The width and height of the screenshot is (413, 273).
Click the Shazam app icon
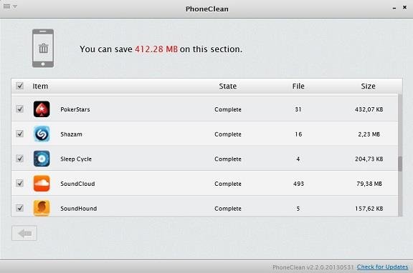(42, 134)
